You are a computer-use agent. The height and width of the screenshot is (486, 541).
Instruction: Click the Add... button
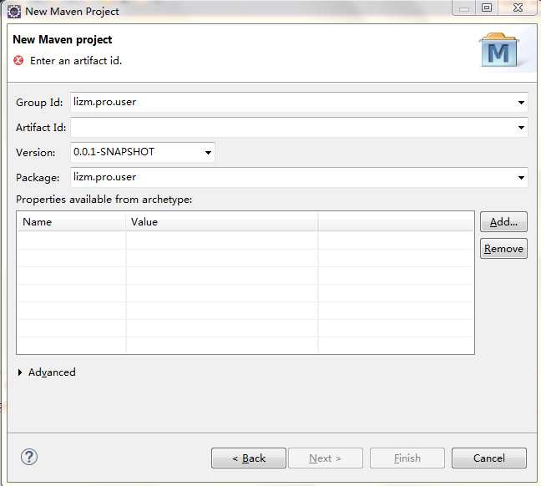click(x=503, y=222)
